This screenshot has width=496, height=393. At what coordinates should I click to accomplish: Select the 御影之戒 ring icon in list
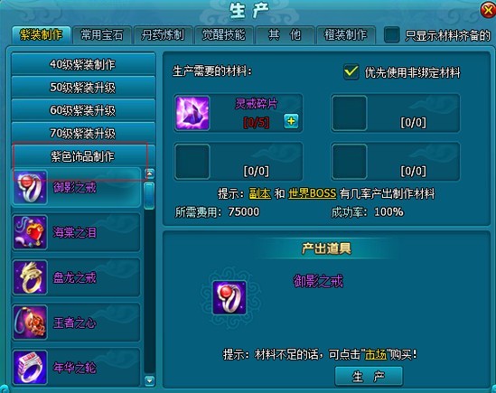30,187
